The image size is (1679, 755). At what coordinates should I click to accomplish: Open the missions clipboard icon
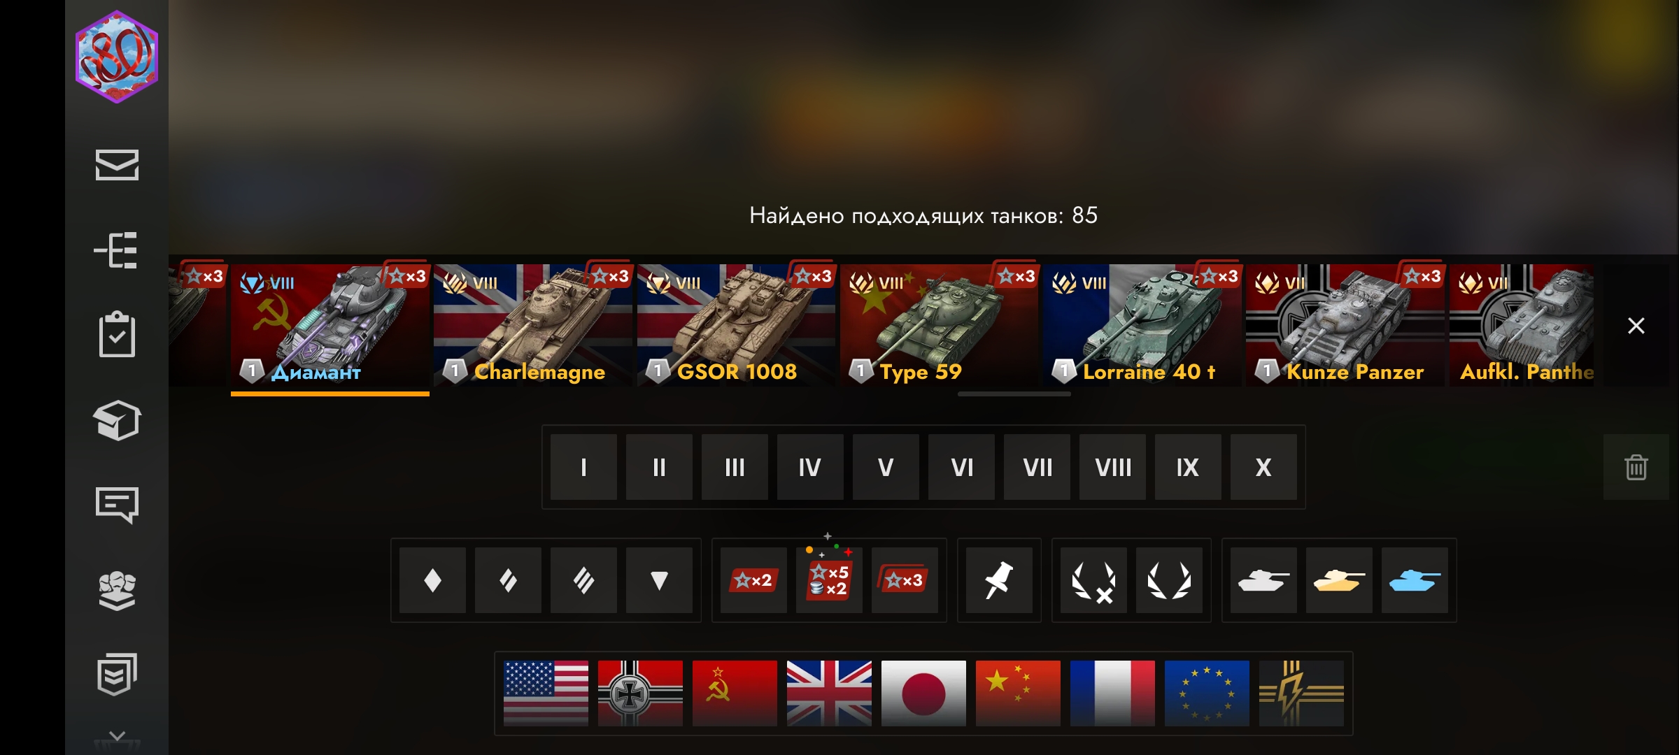coord(117,335)
